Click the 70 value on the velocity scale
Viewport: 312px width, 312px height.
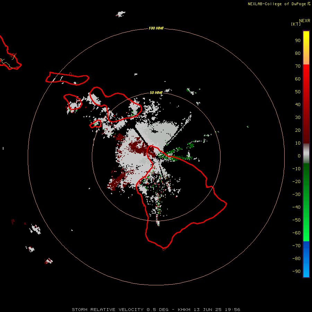[x=298, y=66]
